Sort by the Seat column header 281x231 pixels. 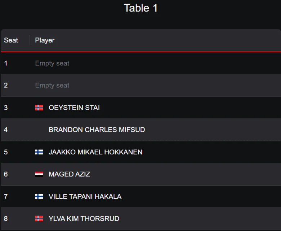pos(11,40)
